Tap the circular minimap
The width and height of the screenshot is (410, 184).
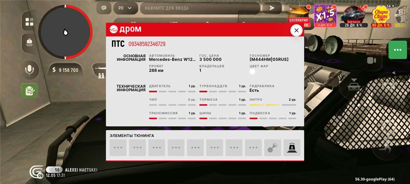click(x=65, y=32)
